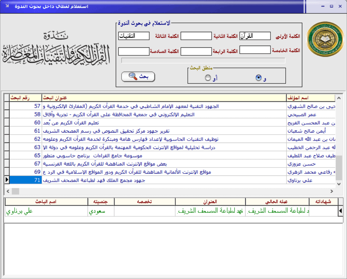Click عمله الحالي column header
The width and height of the screenshot is (347, 279).
click(x=277, y=201)
